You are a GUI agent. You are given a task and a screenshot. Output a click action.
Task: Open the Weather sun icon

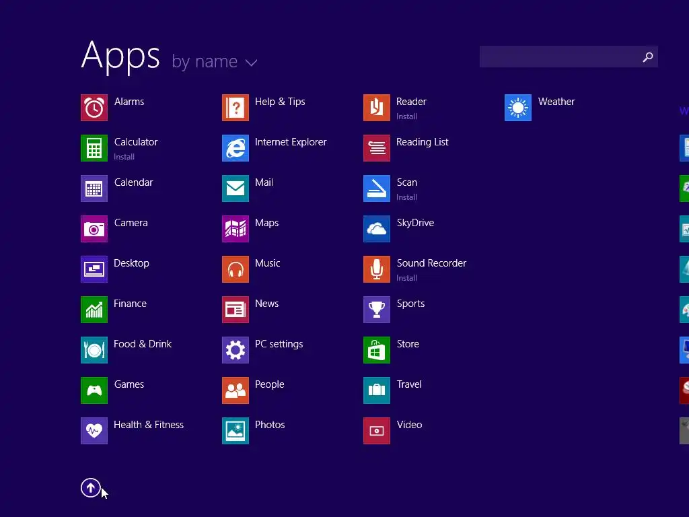[518, 108]
